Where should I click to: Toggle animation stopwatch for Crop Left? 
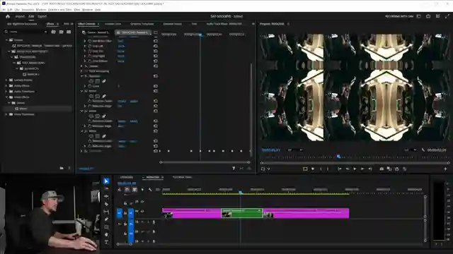point(90,46)
